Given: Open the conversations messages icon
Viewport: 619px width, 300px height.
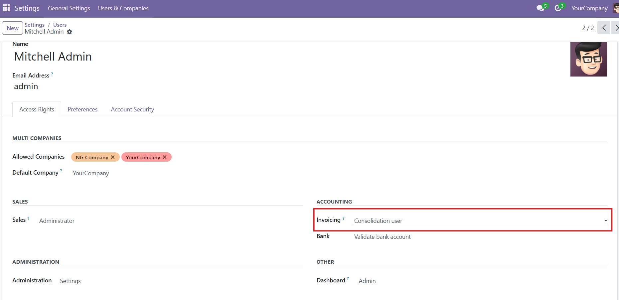Looking at the screenshot, I should coord(540,8).
